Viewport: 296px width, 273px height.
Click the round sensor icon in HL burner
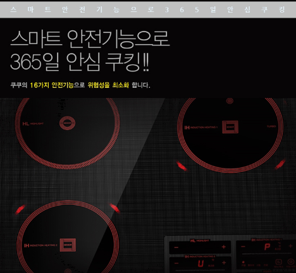(x=67, y=123)
